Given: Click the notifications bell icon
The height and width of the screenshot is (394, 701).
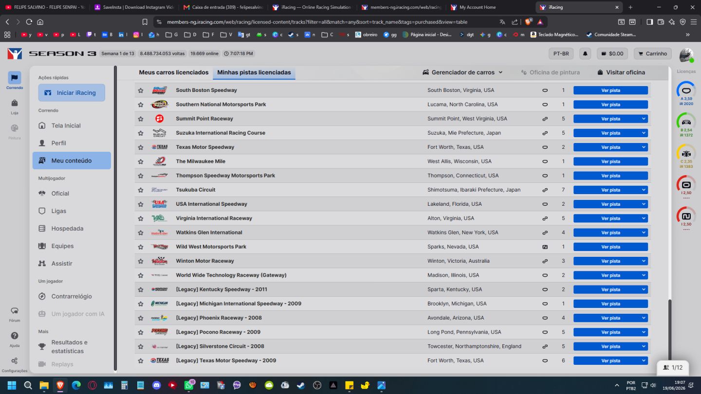Looking at the screenshot, I should 586,54.
